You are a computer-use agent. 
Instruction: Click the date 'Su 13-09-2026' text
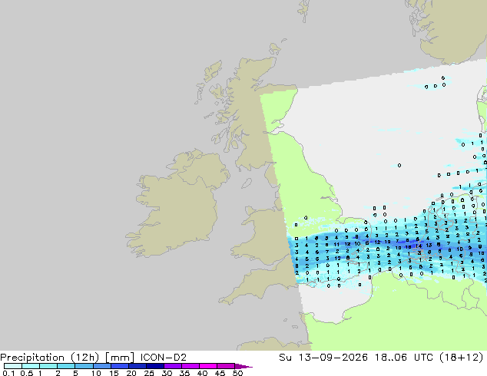tap(323, 358)
